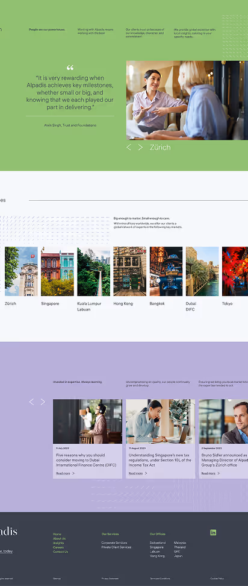Open the Five reasons DIFC article title
Image resolution: width=248 pixels, height=586 pixels.
click(x=86, y=460)
